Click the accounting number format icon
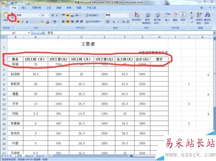 [x=108, y=22]
